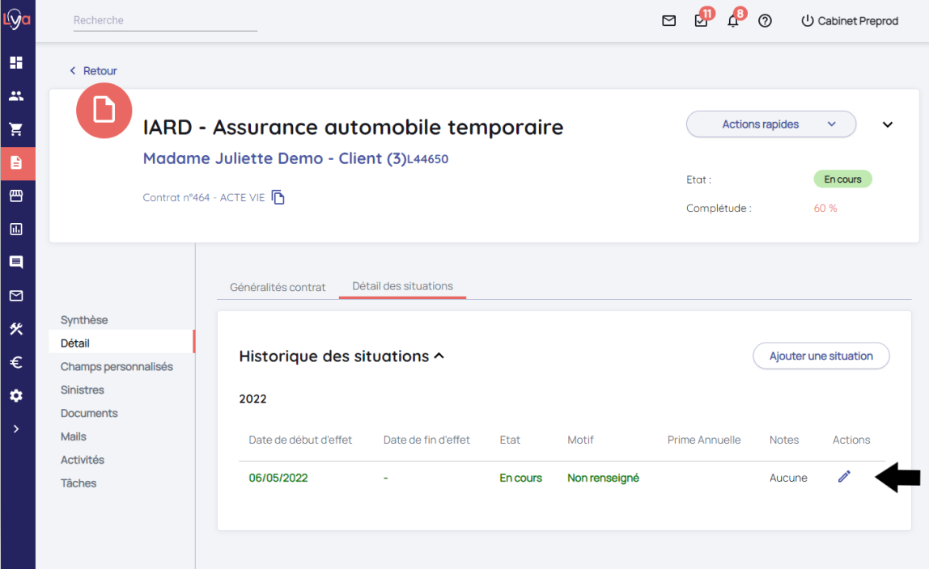Collapse the Historique des situations section
Image resolution: width=929 pixels, height=569 pixels.
point(439,356)
